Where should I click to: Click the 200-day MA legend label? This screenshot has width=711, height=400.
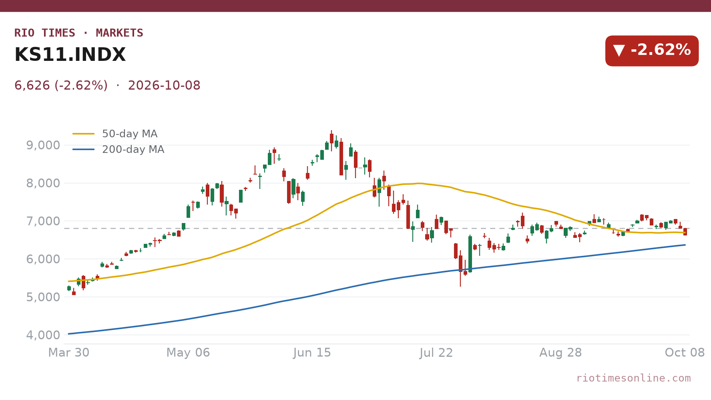coord(133,149)
